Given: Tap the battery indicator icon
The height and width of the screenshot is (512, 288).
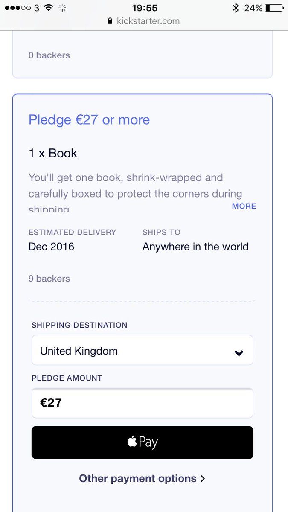Looking at the screenshot, I should pos(273,8).
